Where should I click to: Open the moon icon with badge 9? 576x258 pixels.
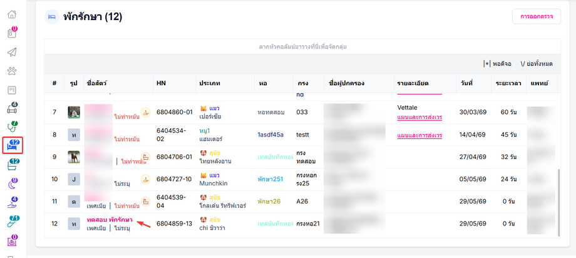(x=12, y=183)
